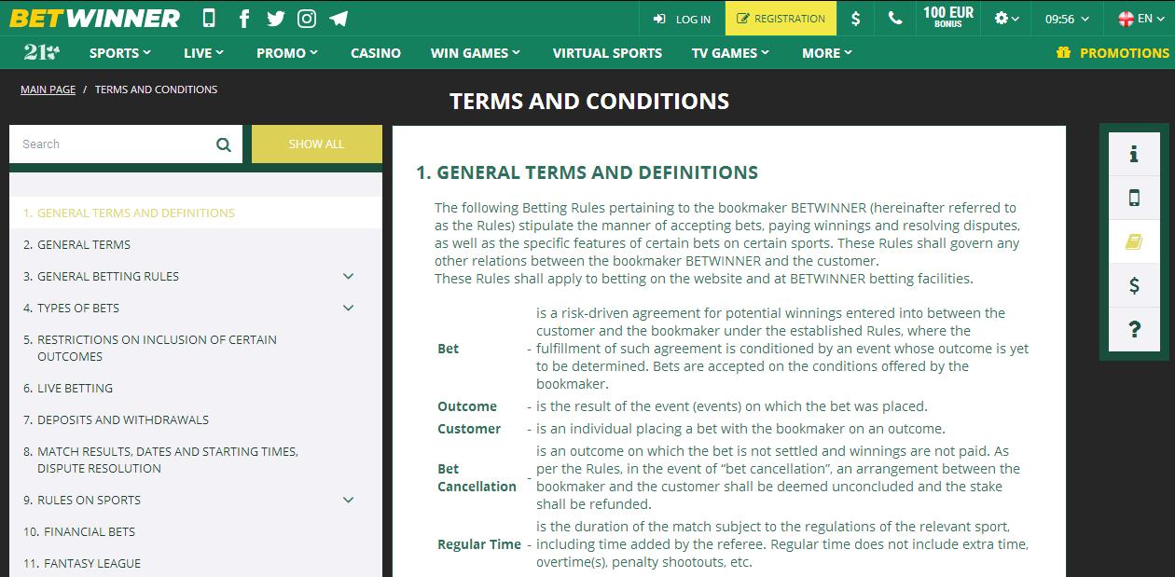Click the search magnifier icon
This screenshot has height=577, width=1175.
point(224,144)
